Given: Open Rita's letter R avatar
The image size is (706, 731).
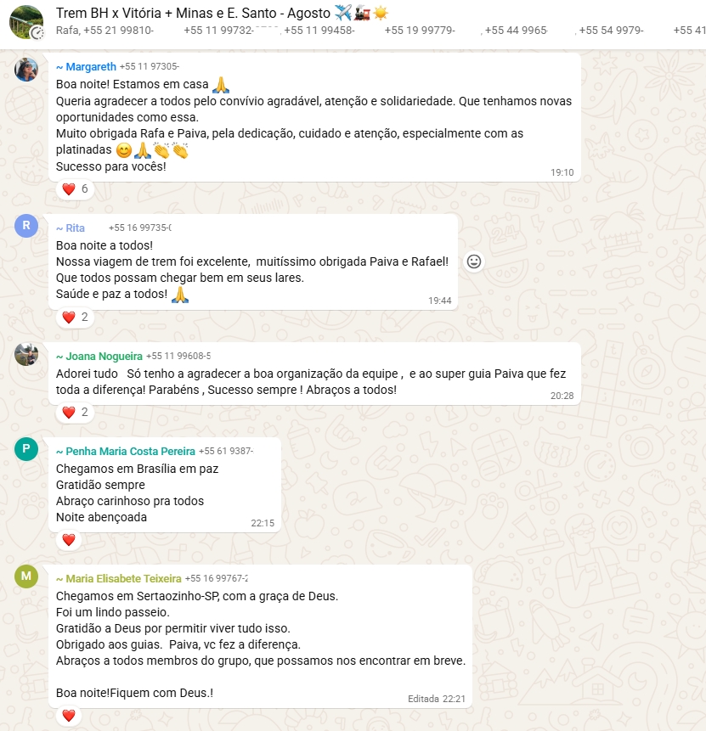Looking at the screenshot, I should (26, 226).
